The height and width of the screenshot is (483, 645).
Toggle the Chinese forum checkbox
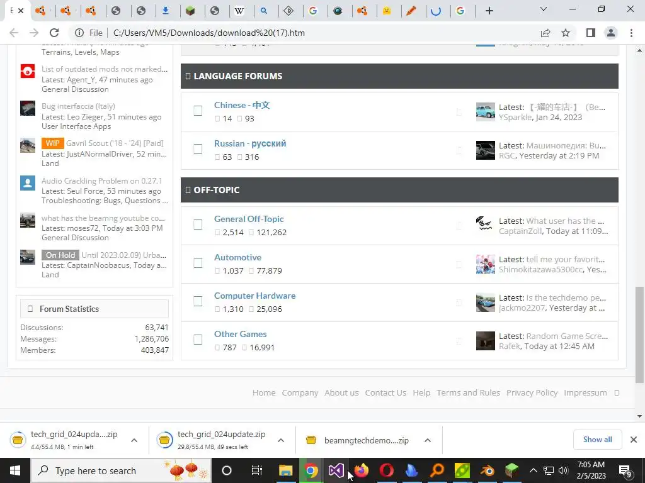click(198, 111)
